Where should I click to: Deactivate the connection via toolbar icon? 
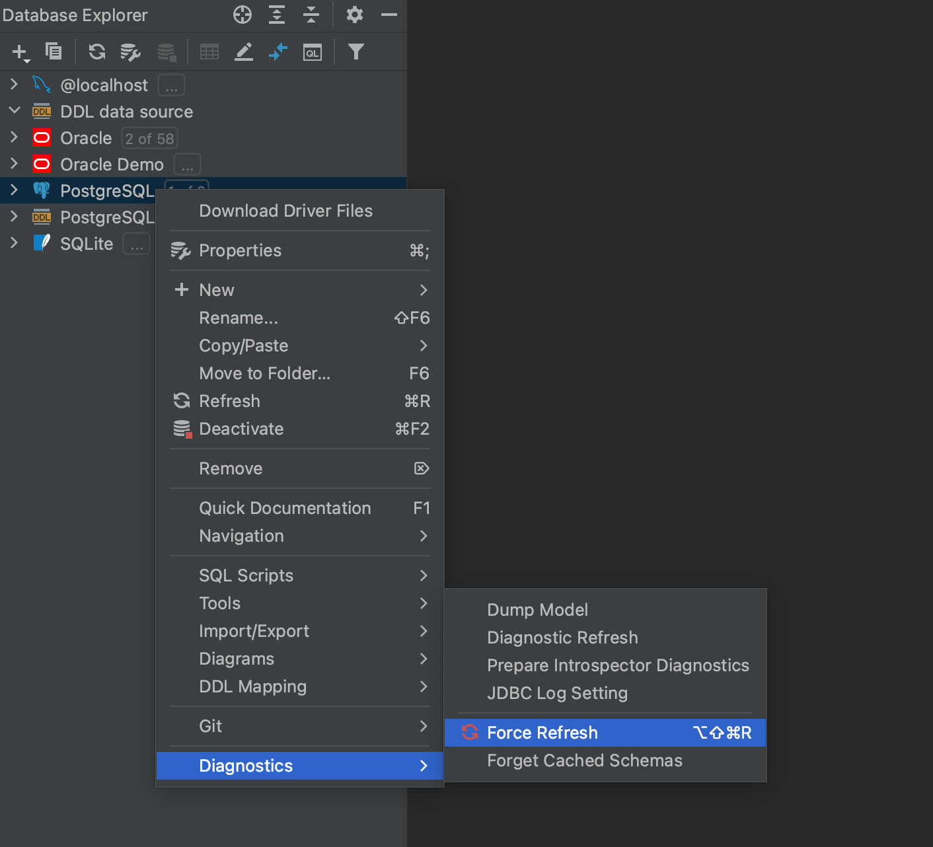point(167,52)
